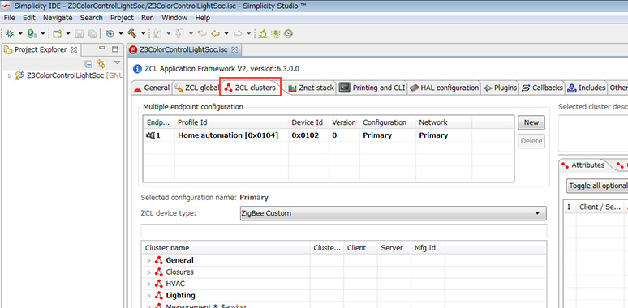Switch to the Printing and CLI tab
Viewport: 628px width, 308px height.
coord(372,88)
